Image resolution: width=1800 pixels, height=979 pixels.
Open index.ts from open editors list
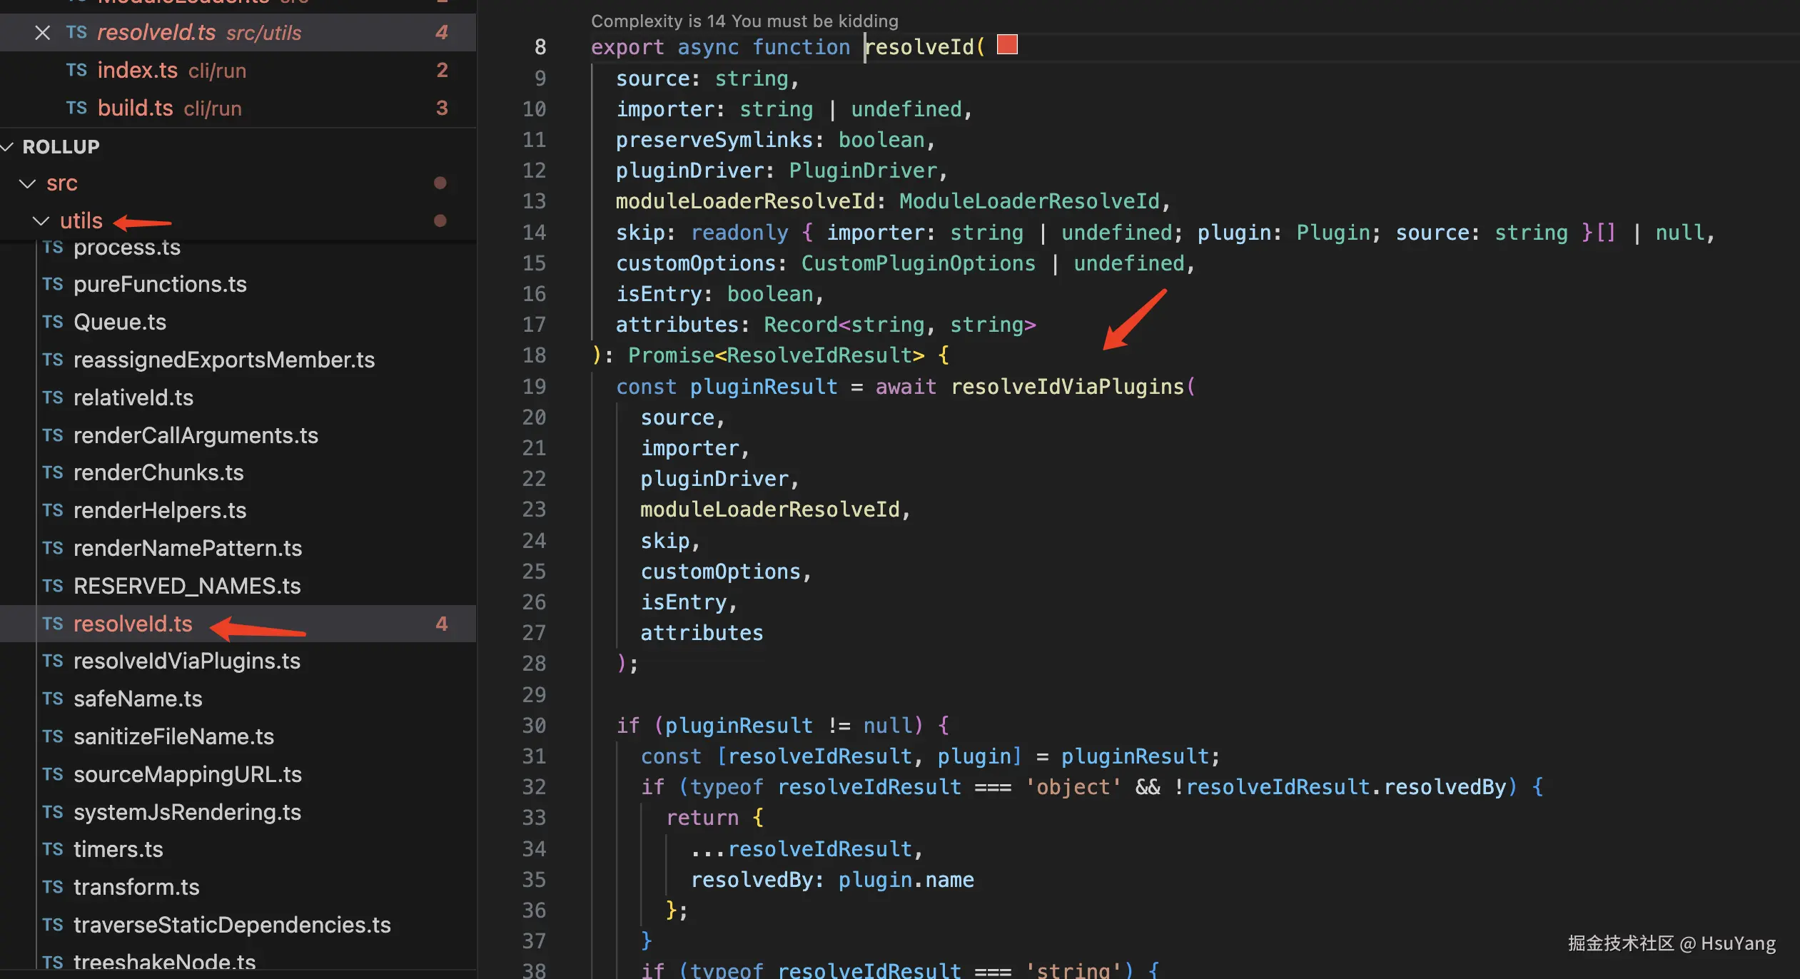pyautogui.click(x=137, y=70)
